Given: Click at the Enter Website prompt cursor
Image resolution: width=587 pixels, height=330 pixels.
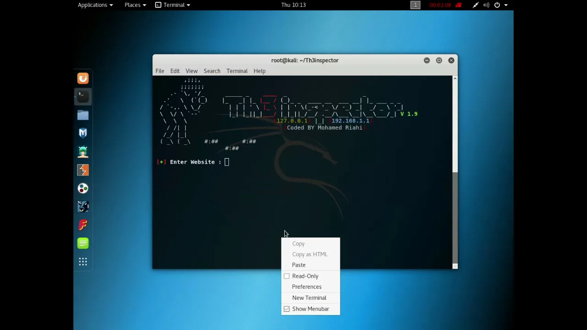Looking at the screenshot, I should point(227,162).
